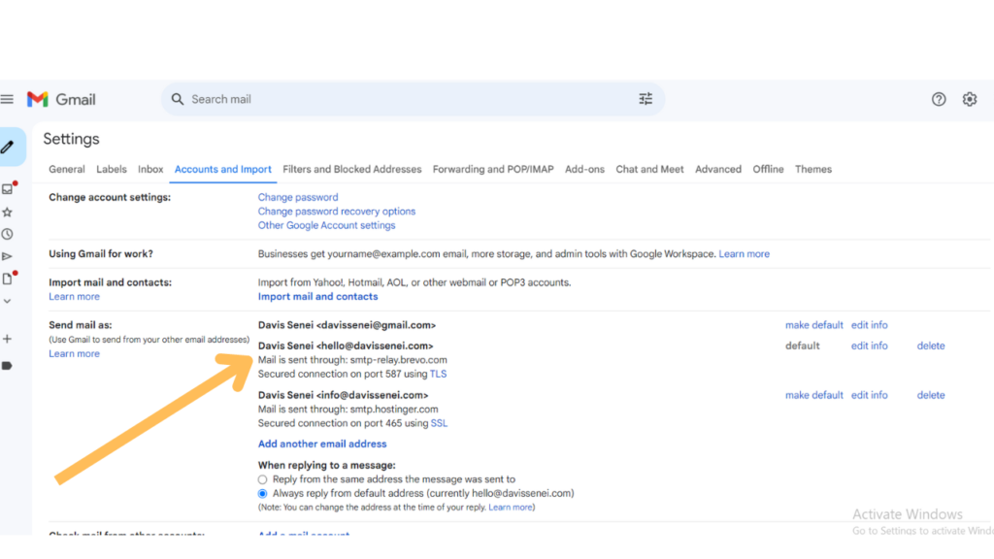The width and height of the screenshot is (994, 559).
Task: Expand More sidebar chevron
Action: (x=8, y=302)
